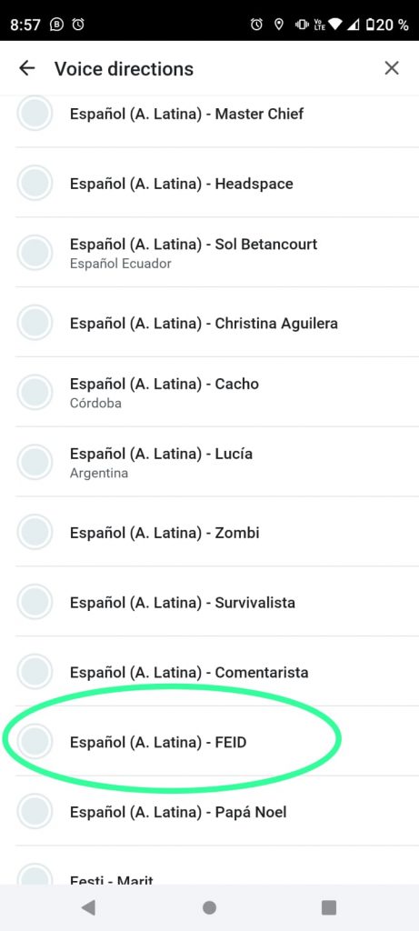Choose the Survivalista voice label
419x931 pixels.
[x=182, y=603]
